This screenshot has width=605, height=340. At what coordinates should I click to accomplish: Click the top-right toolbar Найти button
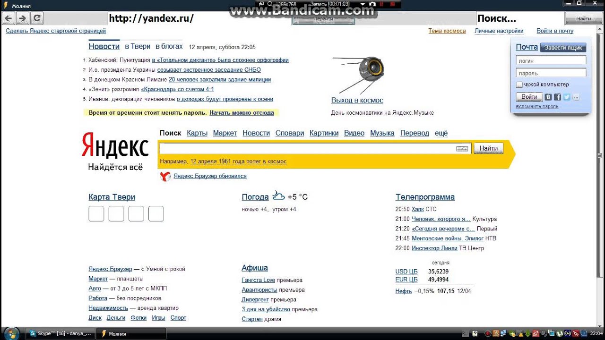click(584, 19)
